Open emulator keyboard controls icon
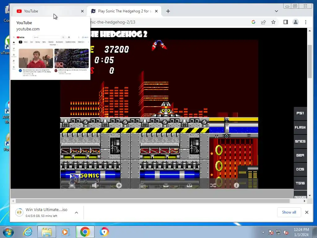Image resolution: width=317 pixels, height=238 pixels. (143, 185)
